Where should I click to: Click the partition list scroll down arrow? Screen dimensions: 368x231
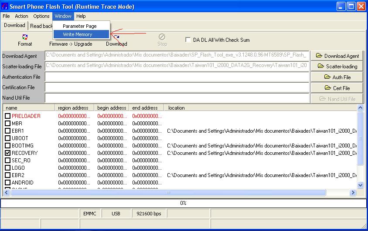[360, 185]
